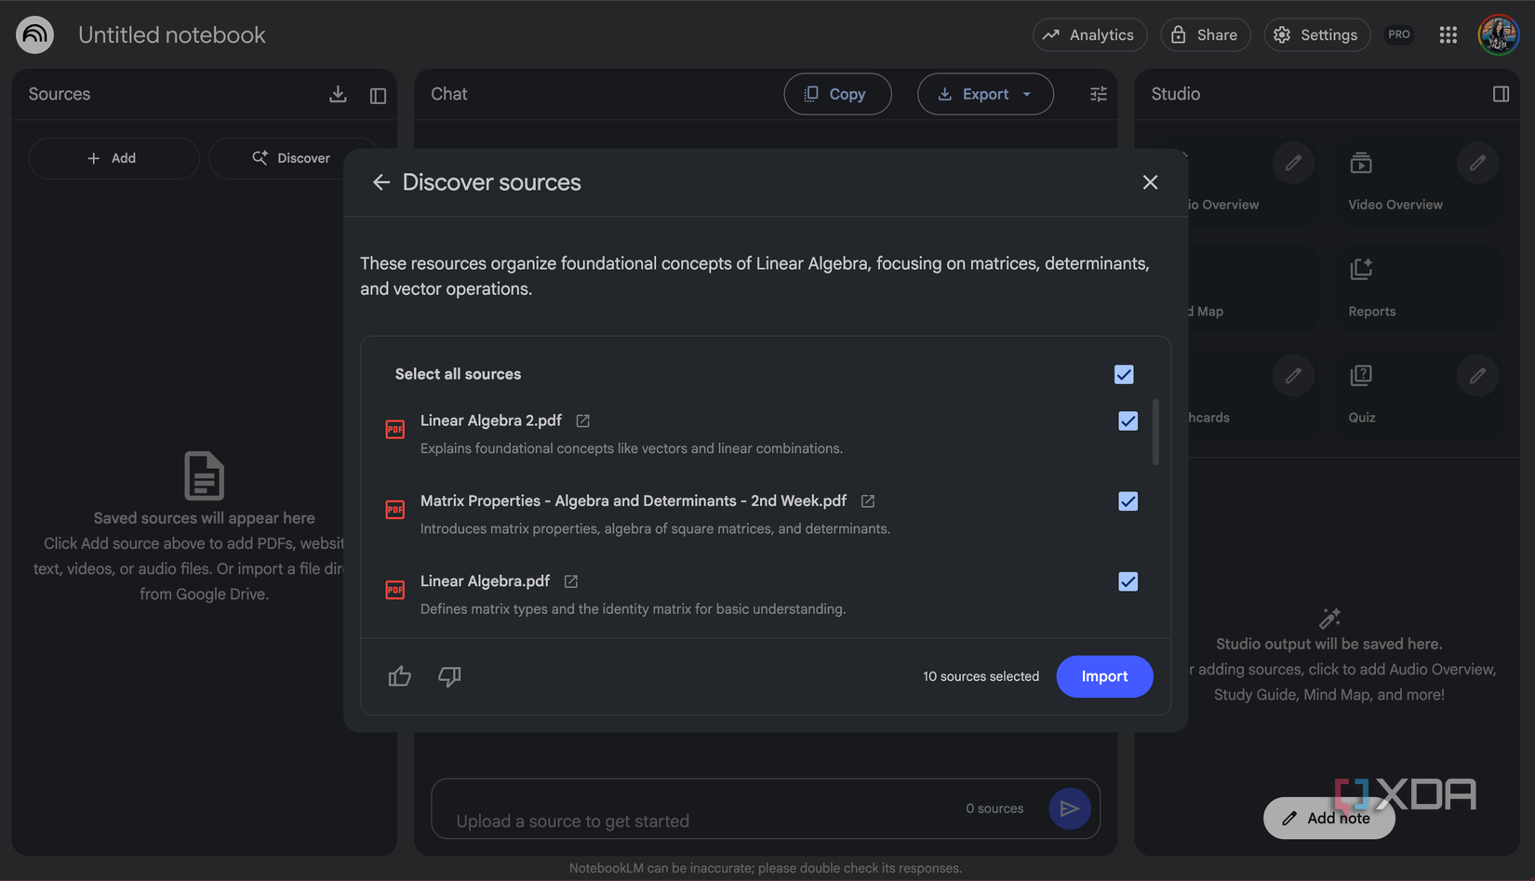This screenshot has width=1535, height=881.
Task: Download sources using the download icon
Action: 338,94
